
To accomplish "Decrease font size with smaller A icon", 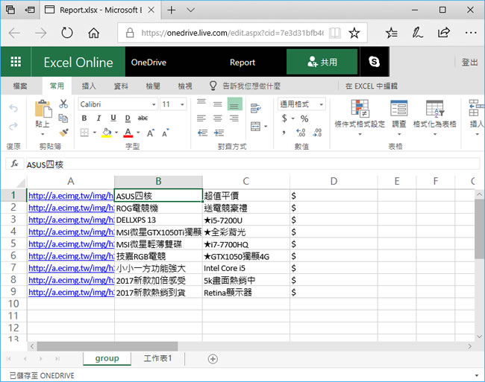I will pyautogui.click(x=165, y=133).
